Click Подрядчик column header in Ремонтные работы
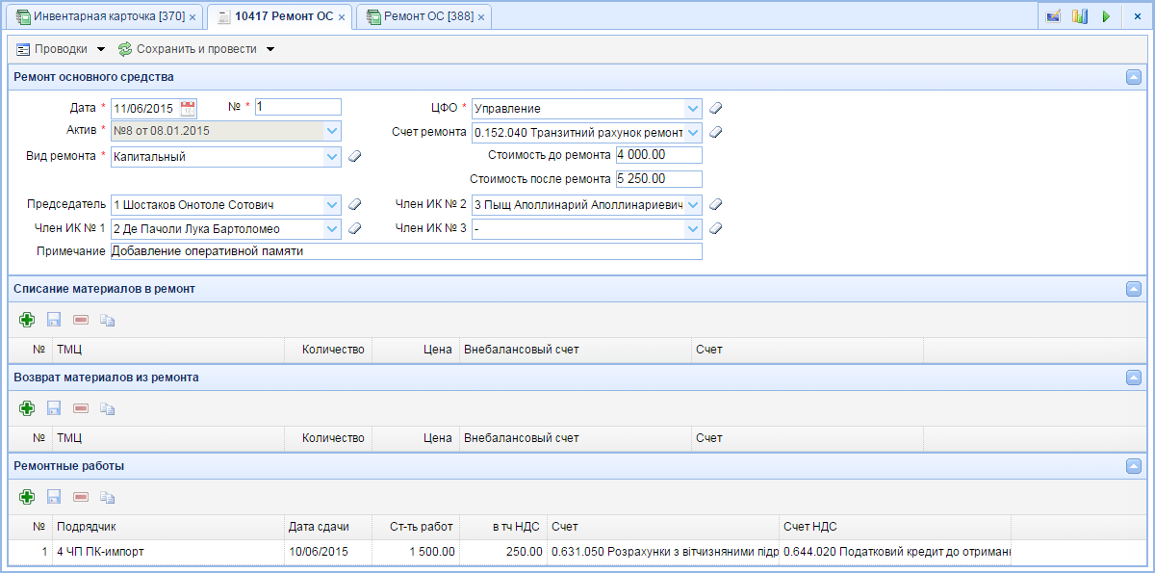Viewport: 1155px width, 573px height. click(x=168, y=527)
